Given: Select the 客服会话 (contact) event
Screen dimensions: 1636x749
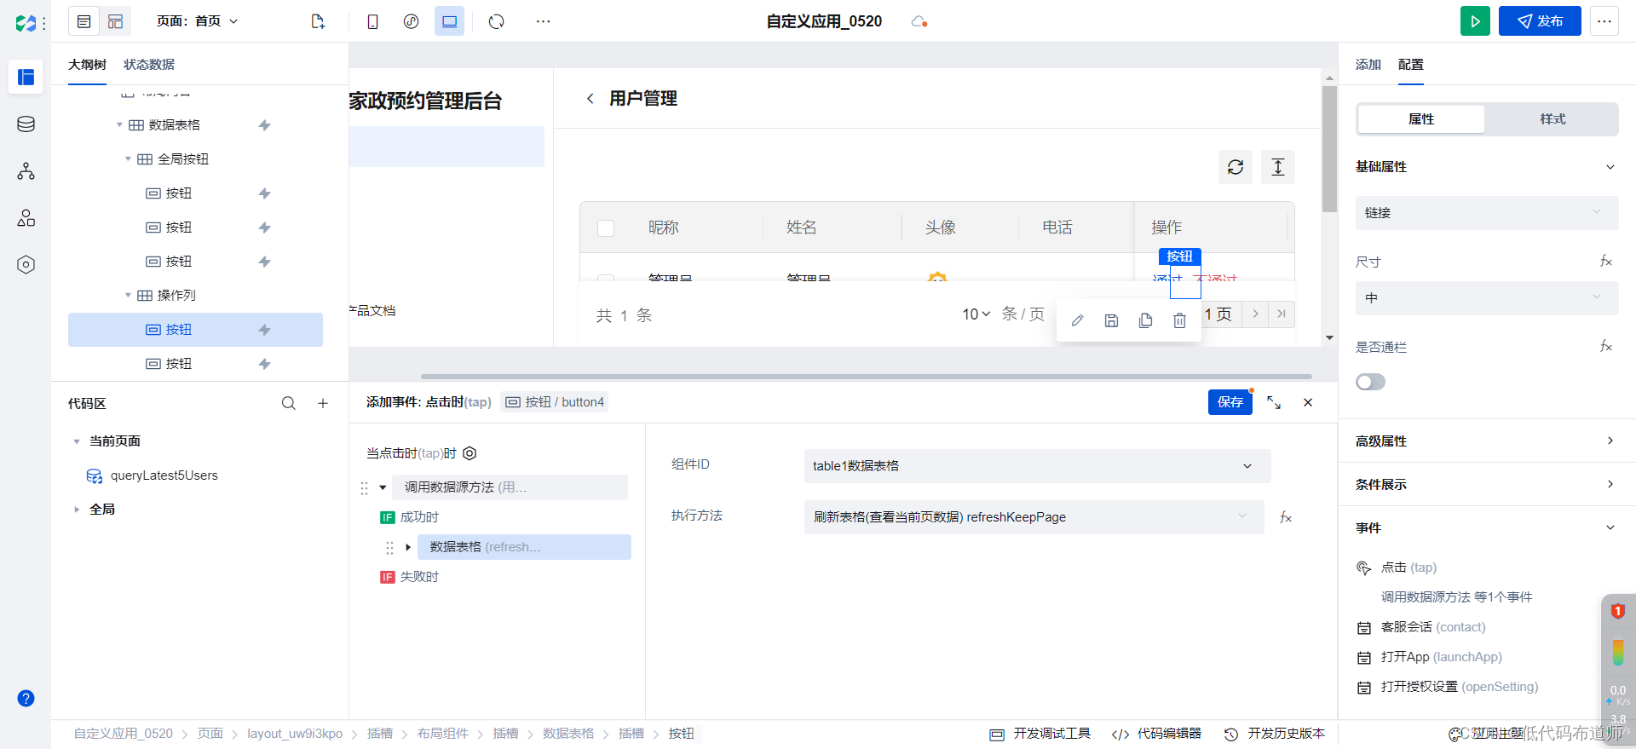Looking at the screenshot, I should pyautogui.click(x=1433, y=627).
